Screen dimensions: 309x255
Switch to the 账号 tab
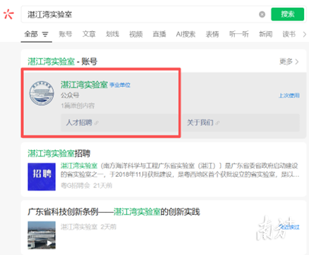(66, 35)
